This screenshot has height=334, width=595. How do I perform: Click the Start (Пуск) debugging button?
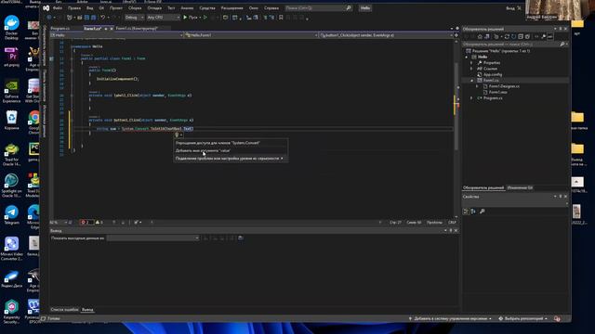[x=191, y=18]
